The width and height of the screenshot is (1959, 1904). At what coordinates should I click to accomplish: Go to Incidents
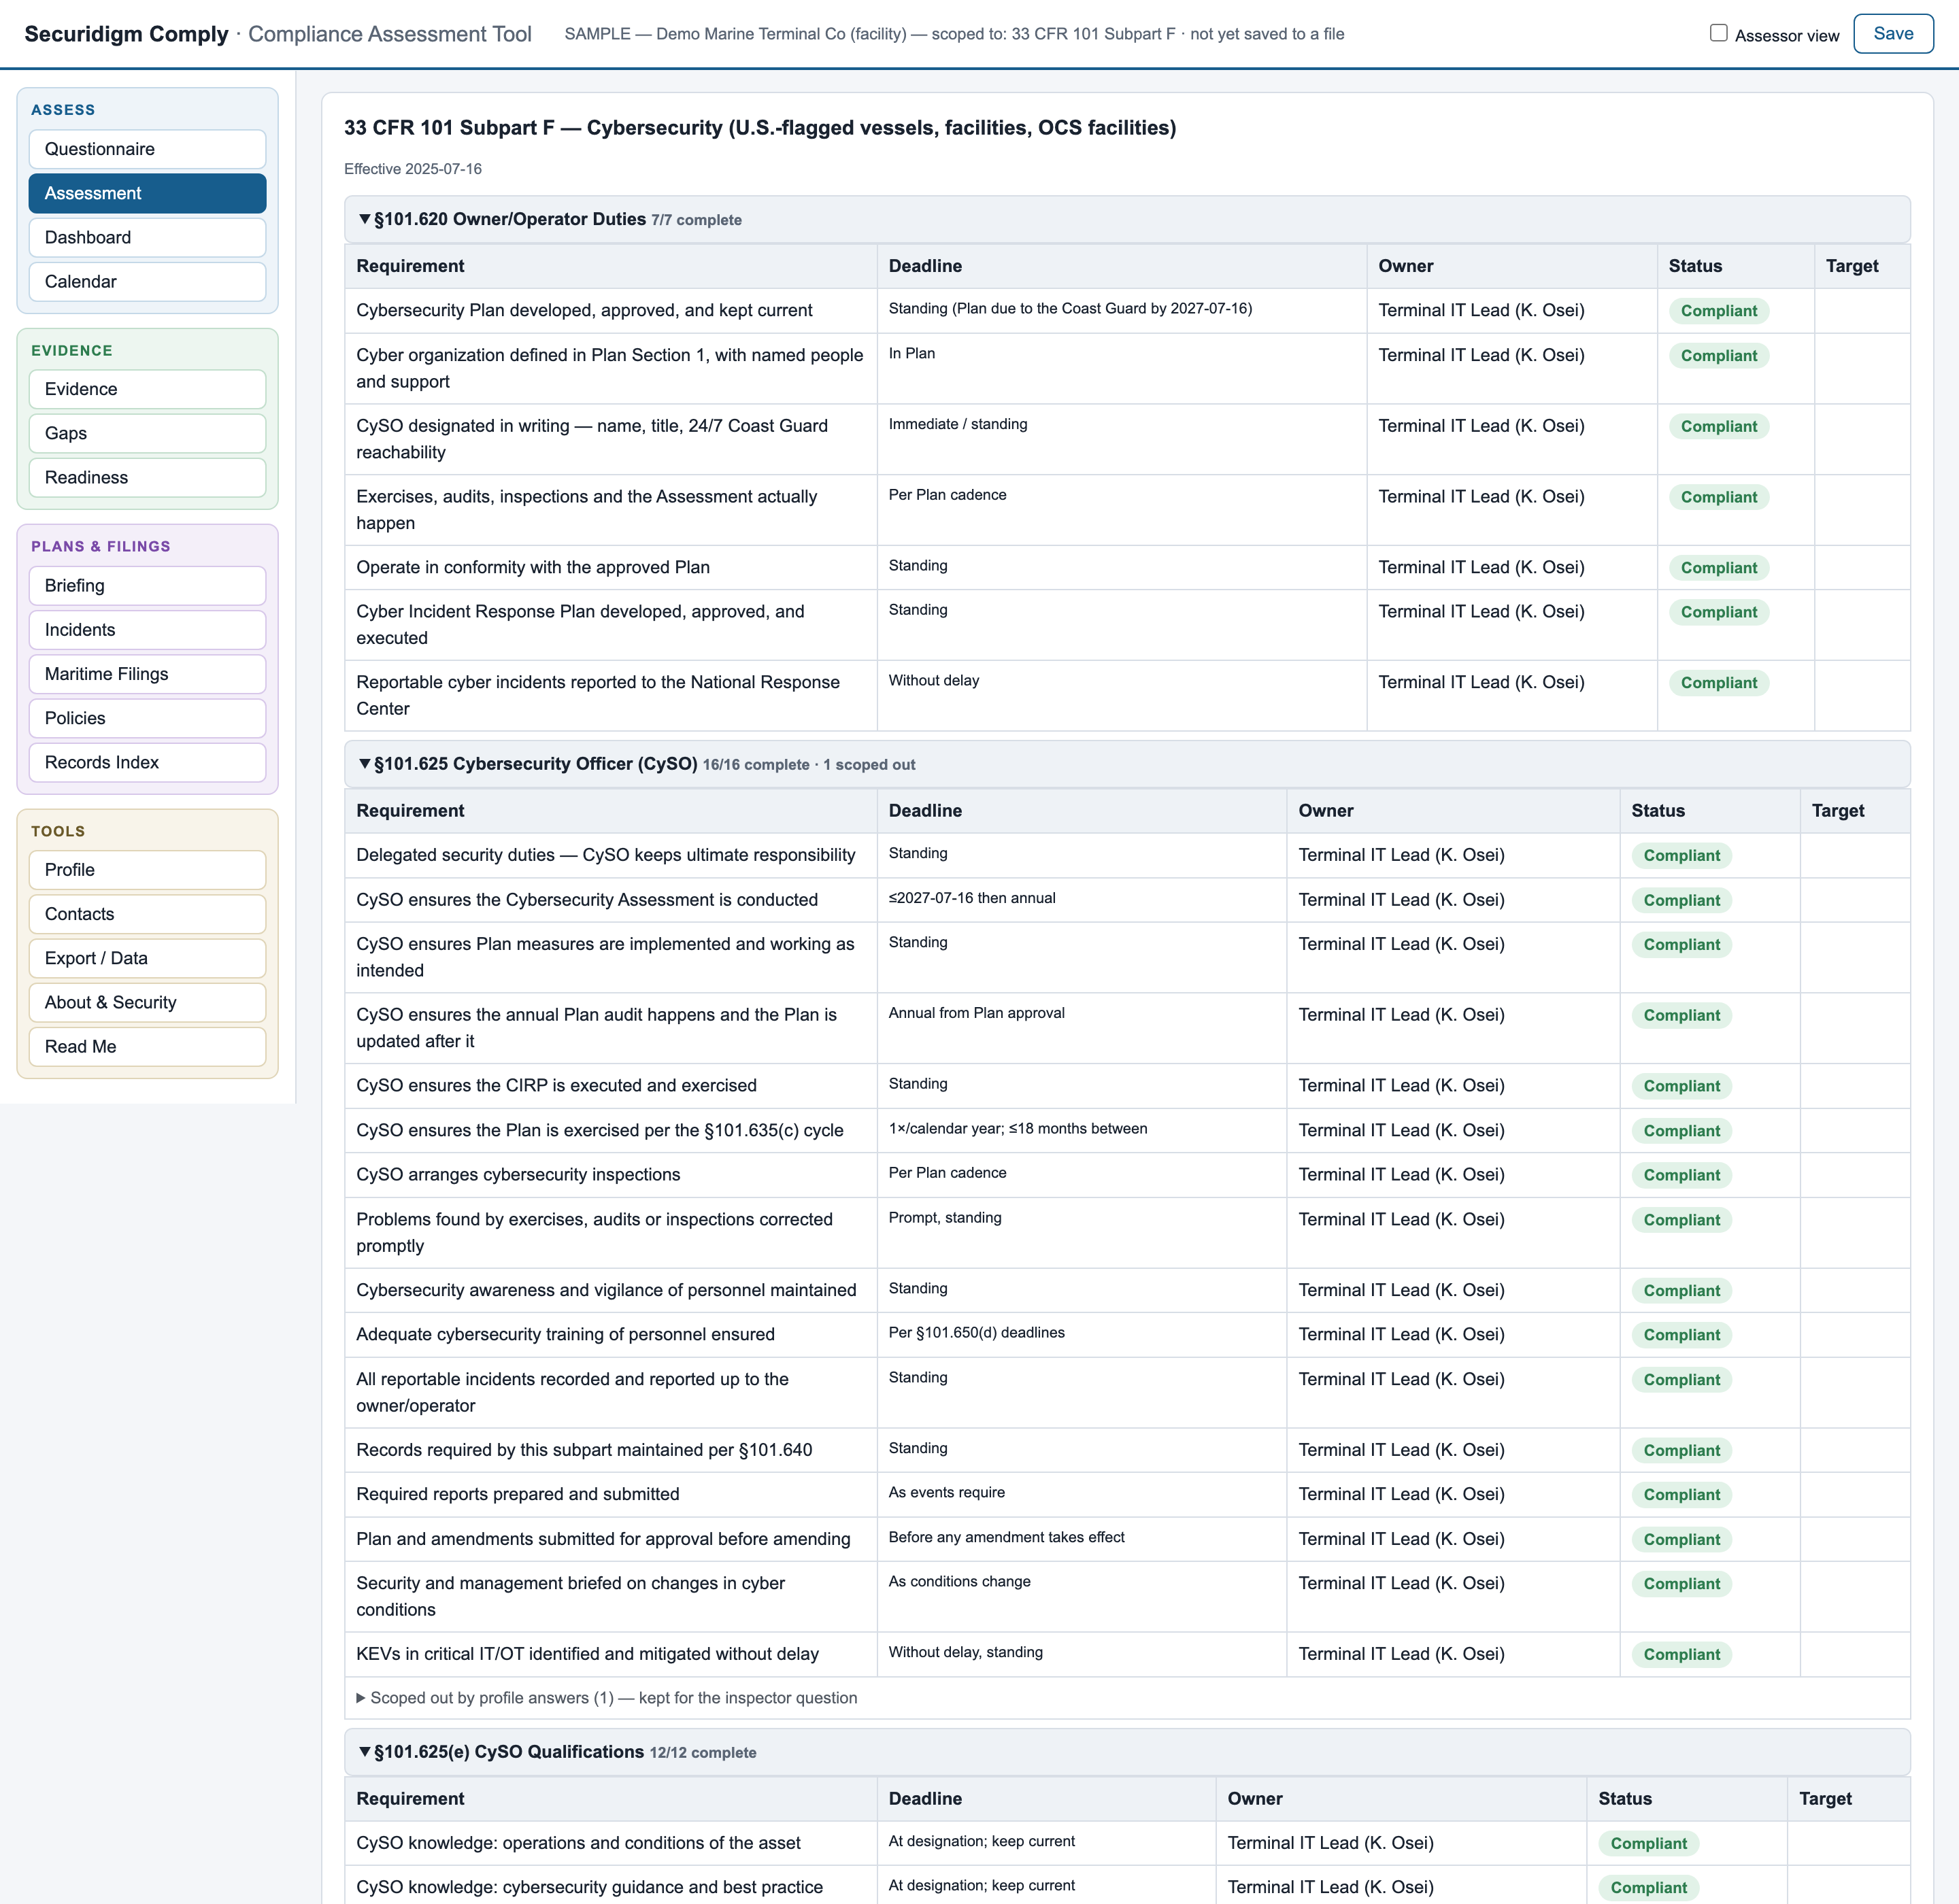(147, 629)
